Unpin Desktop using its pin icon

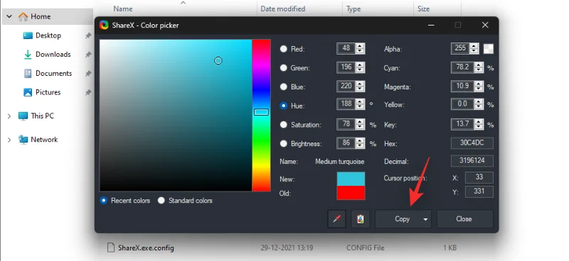(87, 35)
